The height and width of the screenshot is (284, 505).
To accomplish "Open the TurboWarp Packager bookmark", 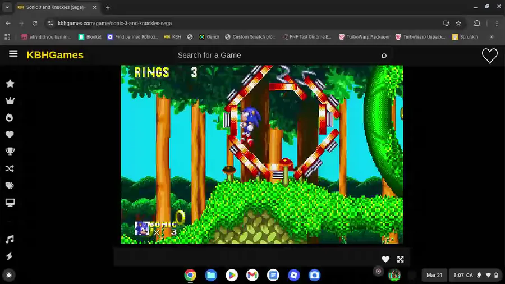I will click(364, 37).
